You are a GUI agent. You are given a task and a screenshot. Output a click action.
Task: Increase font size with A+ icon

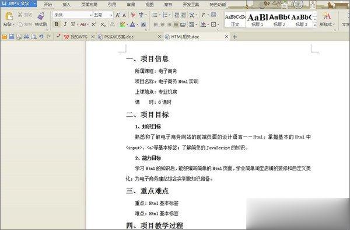pos(118,15)
